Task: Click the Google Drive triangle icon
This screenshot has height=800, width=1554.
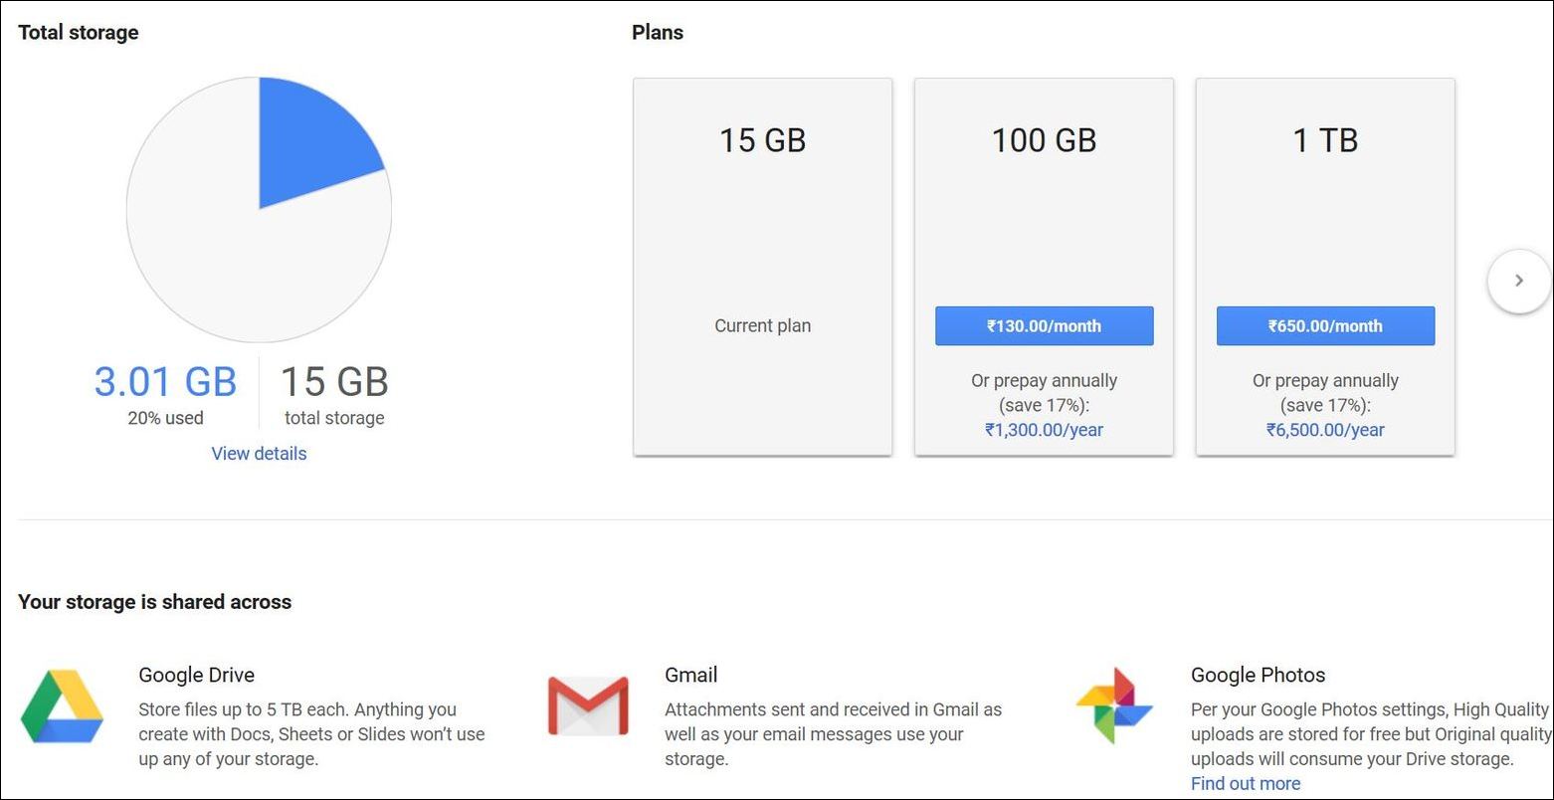Action: point(63,706)
